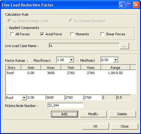Image resolution: width=141 pixels, height=134 pixels.
Task: Choose by Chinese Standard radio option
Action: pos(71,21)
